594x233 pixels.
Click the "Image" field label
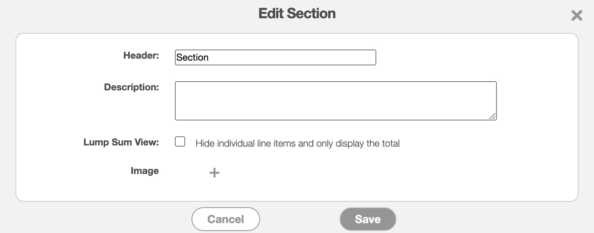pyautogui.click(x=145, y=171)
